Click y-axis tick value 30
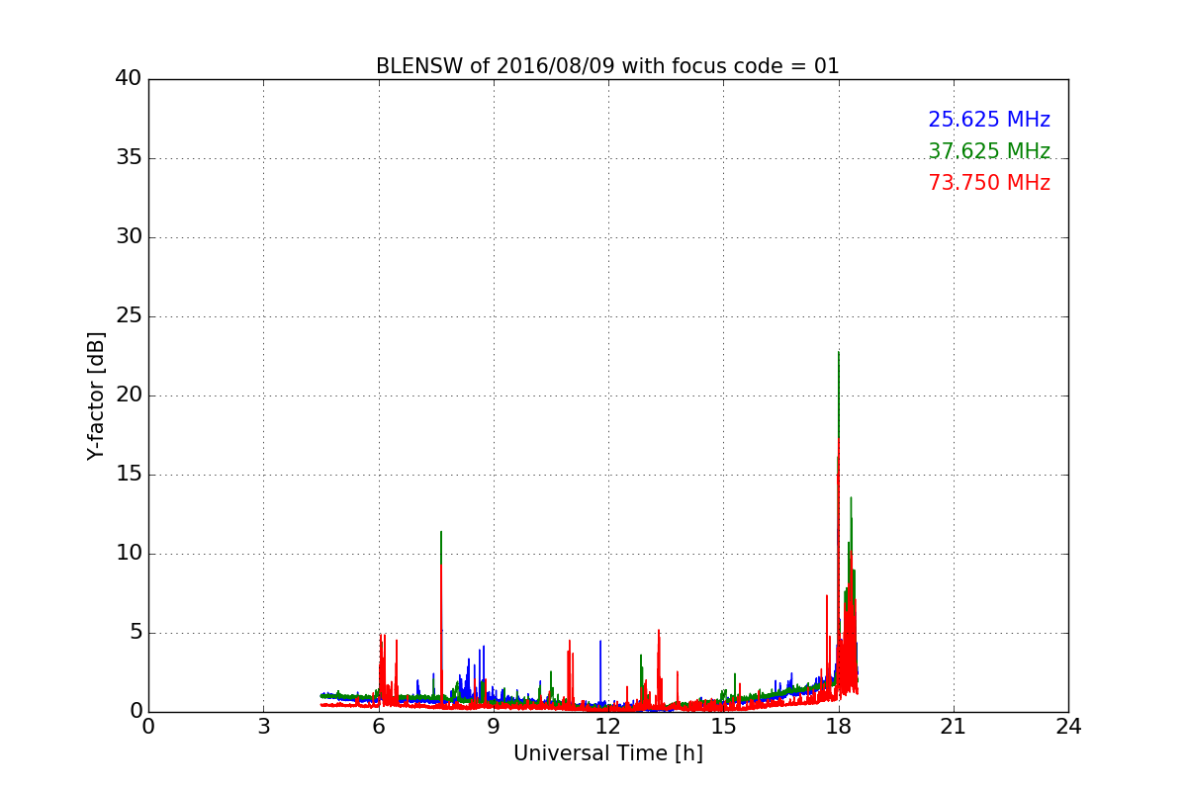This screenshot has width=1187, height=791. point(129,237)
